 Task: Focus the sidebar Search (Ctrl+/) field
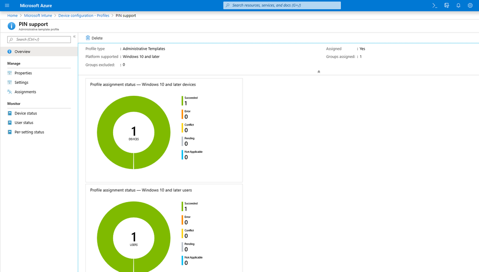[x=39, y=39]
